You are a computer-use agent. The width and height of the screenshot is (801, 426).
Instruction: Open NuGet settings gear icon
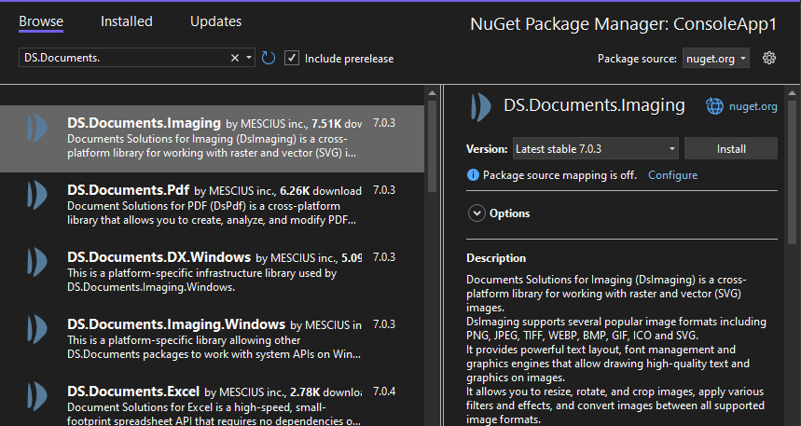768,58
